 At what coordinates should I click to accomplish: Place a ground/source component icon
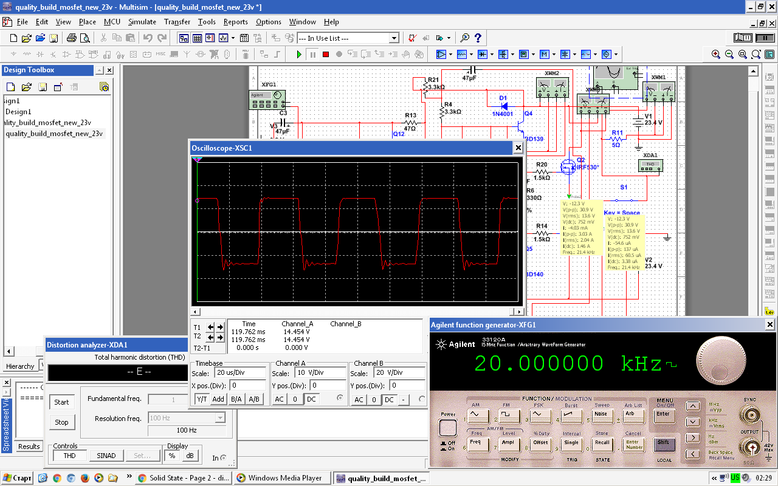click(13, 53)
